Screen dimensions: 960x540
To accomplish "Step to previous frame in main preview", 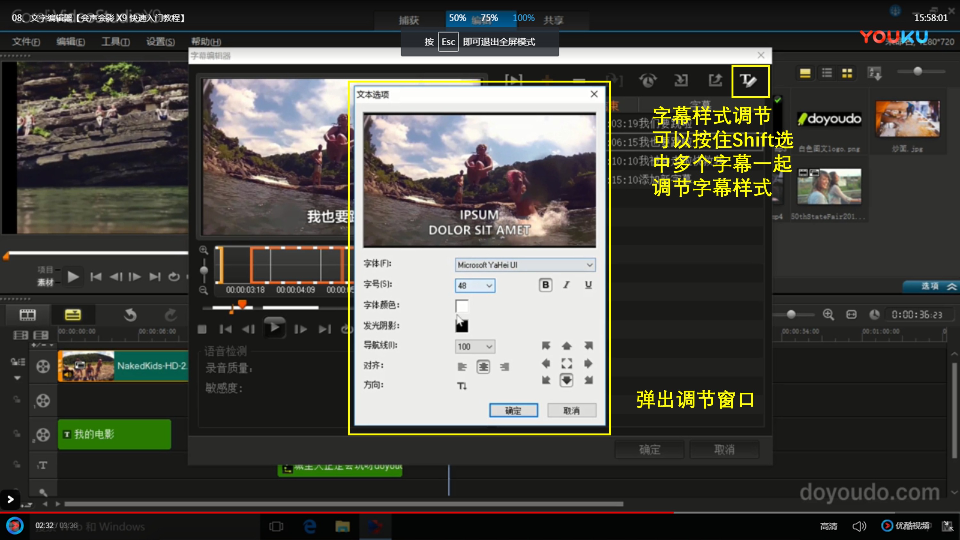I will [x=116, y=277].
